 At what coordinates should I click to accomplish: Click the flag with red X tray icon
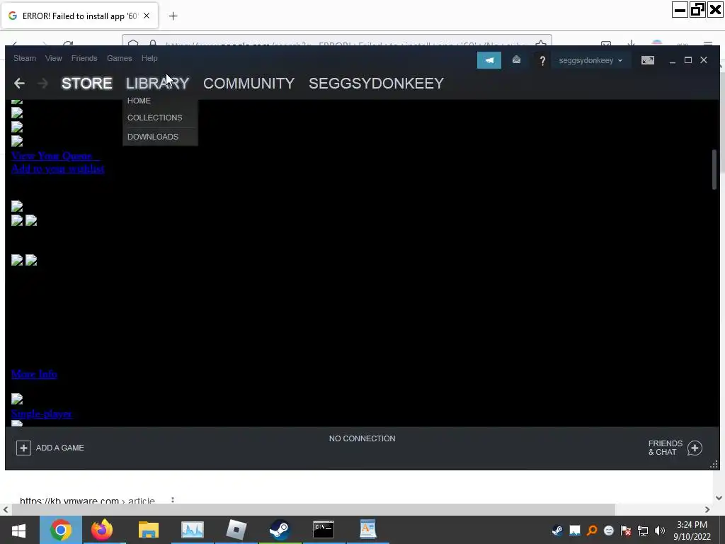[626, 530]
